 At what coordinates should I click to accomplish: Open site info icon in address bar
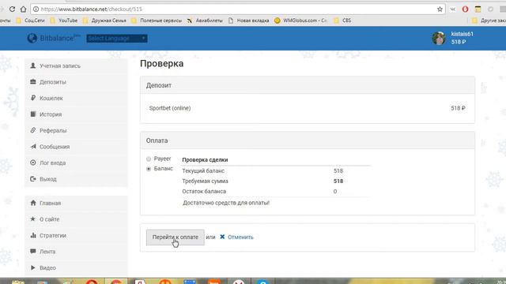tap(36, 9)
